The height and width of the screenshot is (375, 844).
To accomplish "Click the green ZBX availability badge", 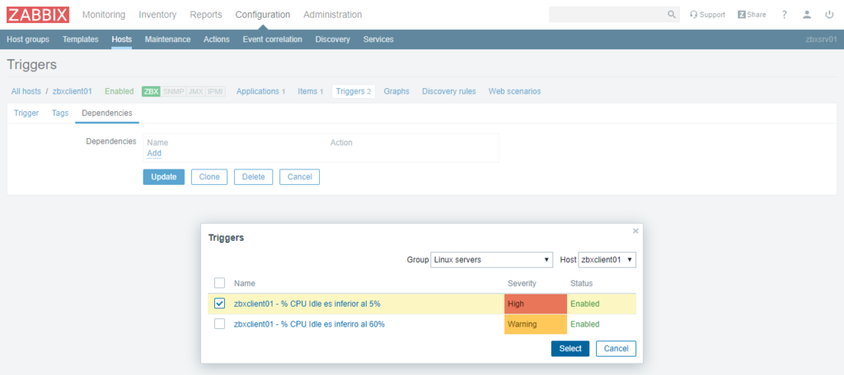I will click(x=151, y=91).
